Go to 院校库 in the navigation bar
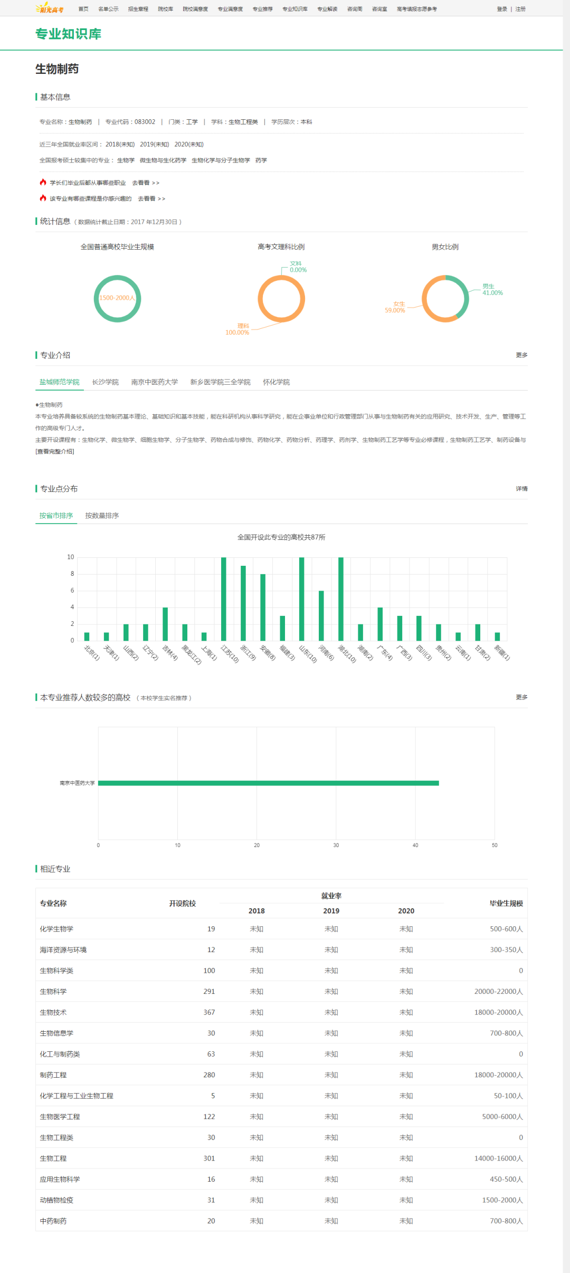 165,9
